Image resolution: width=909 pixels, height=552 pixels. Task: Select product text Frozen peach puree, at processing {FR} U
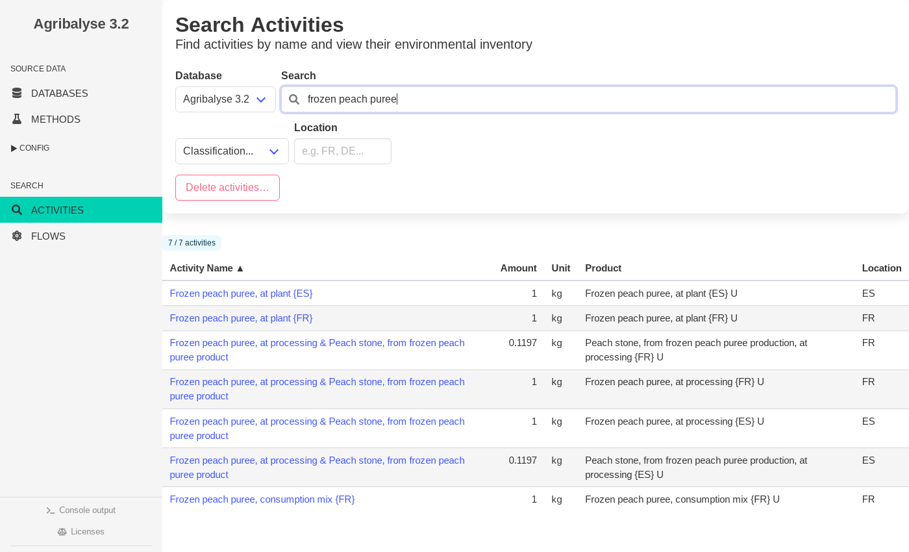[675, 382]
